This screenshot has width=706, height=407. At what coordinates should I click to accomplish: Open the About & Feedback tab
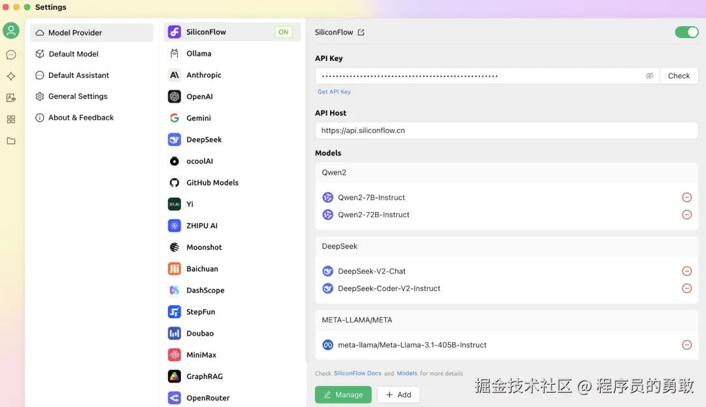coord(92,118)
